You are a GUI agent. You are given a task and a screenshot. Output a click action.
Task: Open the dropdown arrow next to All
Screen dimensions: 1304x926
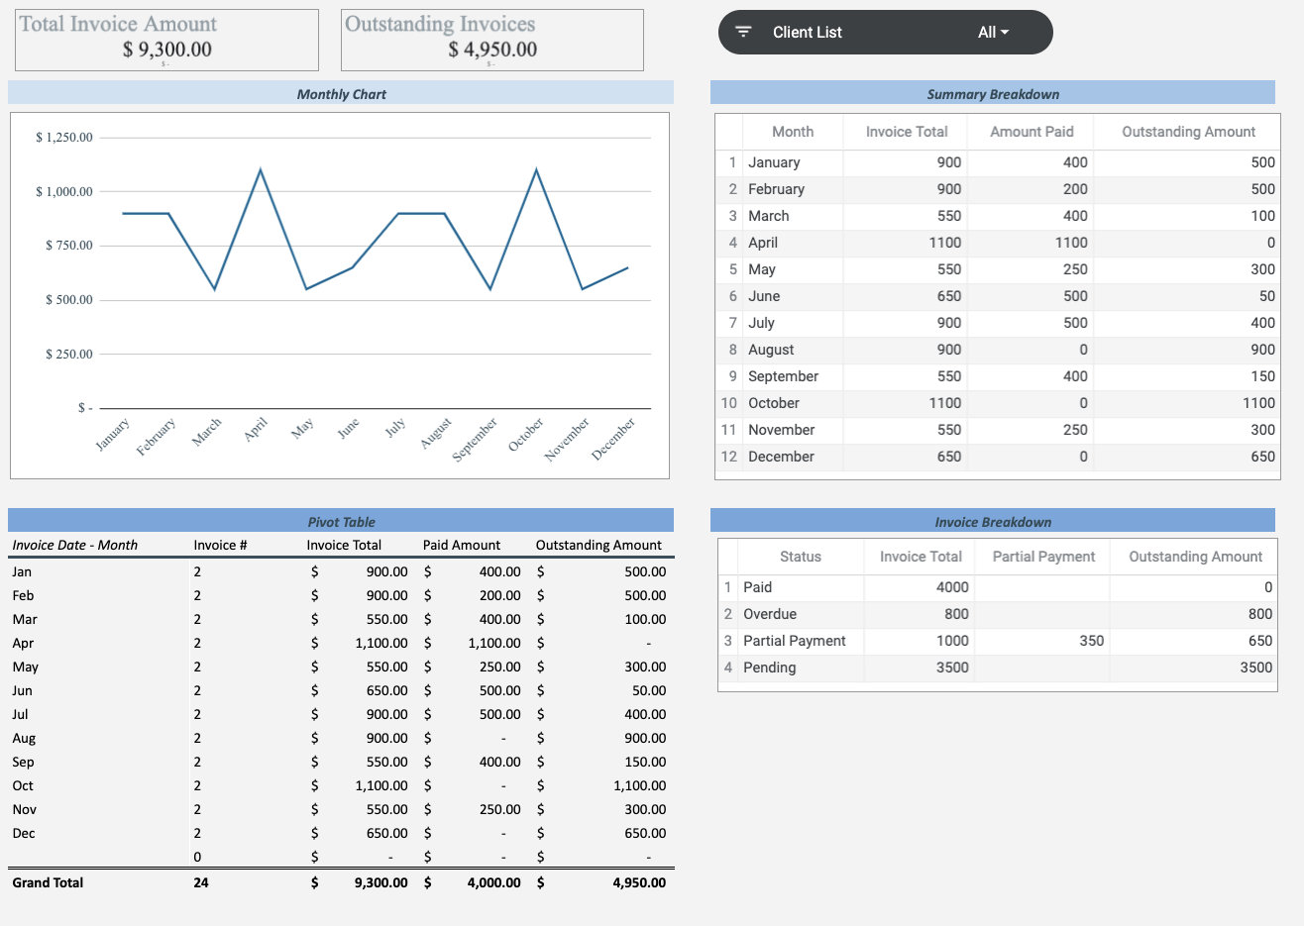click(1004, 31)
